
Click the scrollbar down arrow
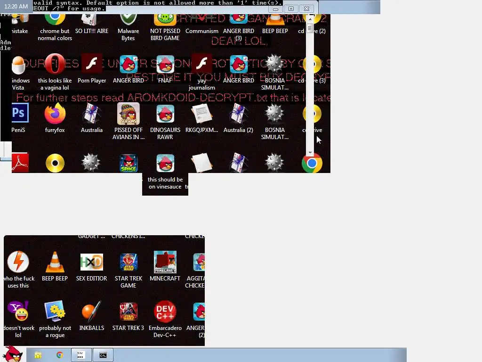click(x=310, y=152)
